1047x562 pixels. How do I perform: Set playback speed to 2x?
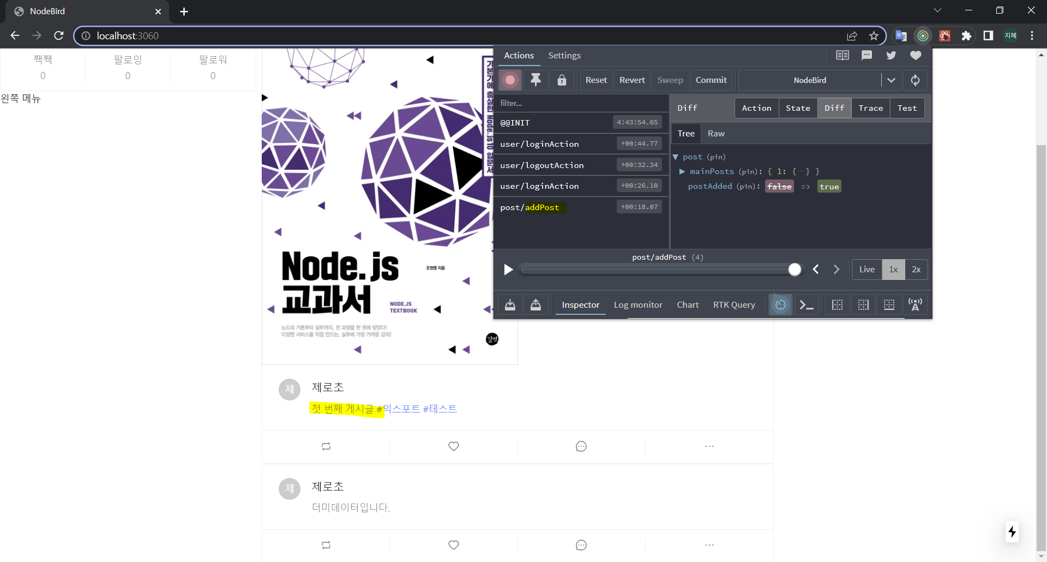(x=916, y=270)
